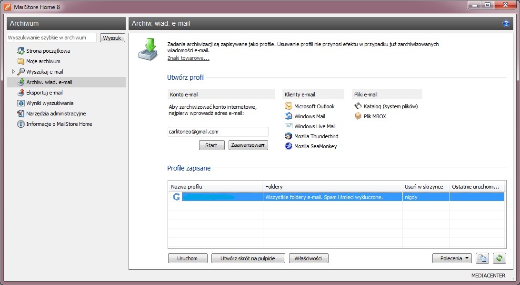Open Strona początkowa in the sidebar
The width and height of the screenshot is (520, 285).
click(48, 51)
